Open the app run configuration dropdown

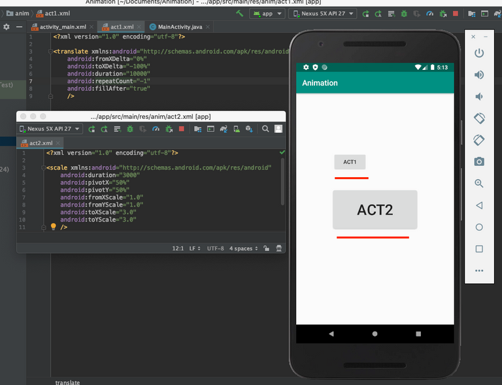(267, 14)
